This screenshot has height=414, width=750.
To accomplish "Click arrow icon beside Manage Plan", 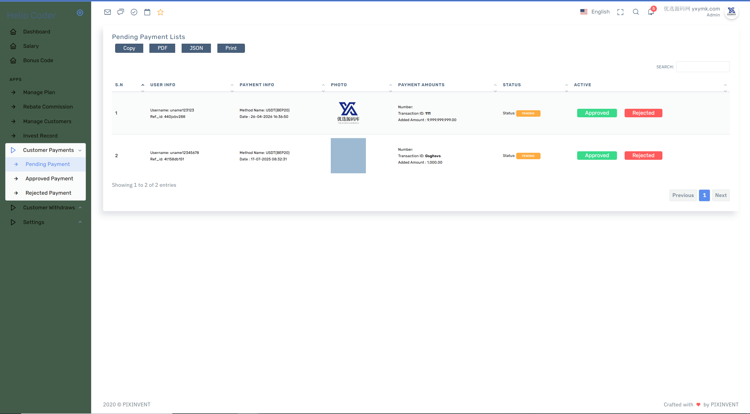I will [13, 92].
